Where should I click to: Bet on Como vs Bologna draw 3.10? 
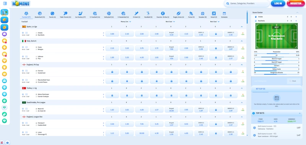(127, 48)
